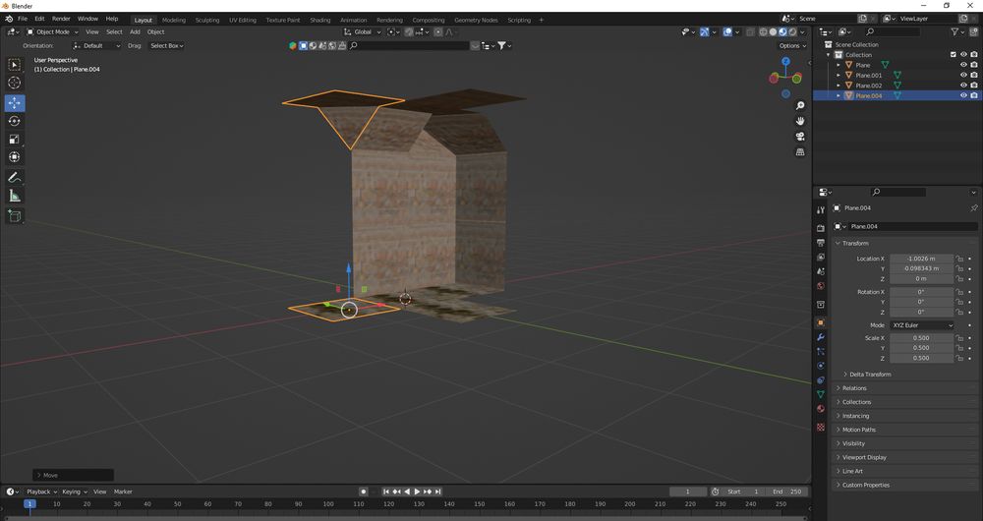Open the Physics properties tab
Viewport: 983px width, 521px height.
coord(821,366)
